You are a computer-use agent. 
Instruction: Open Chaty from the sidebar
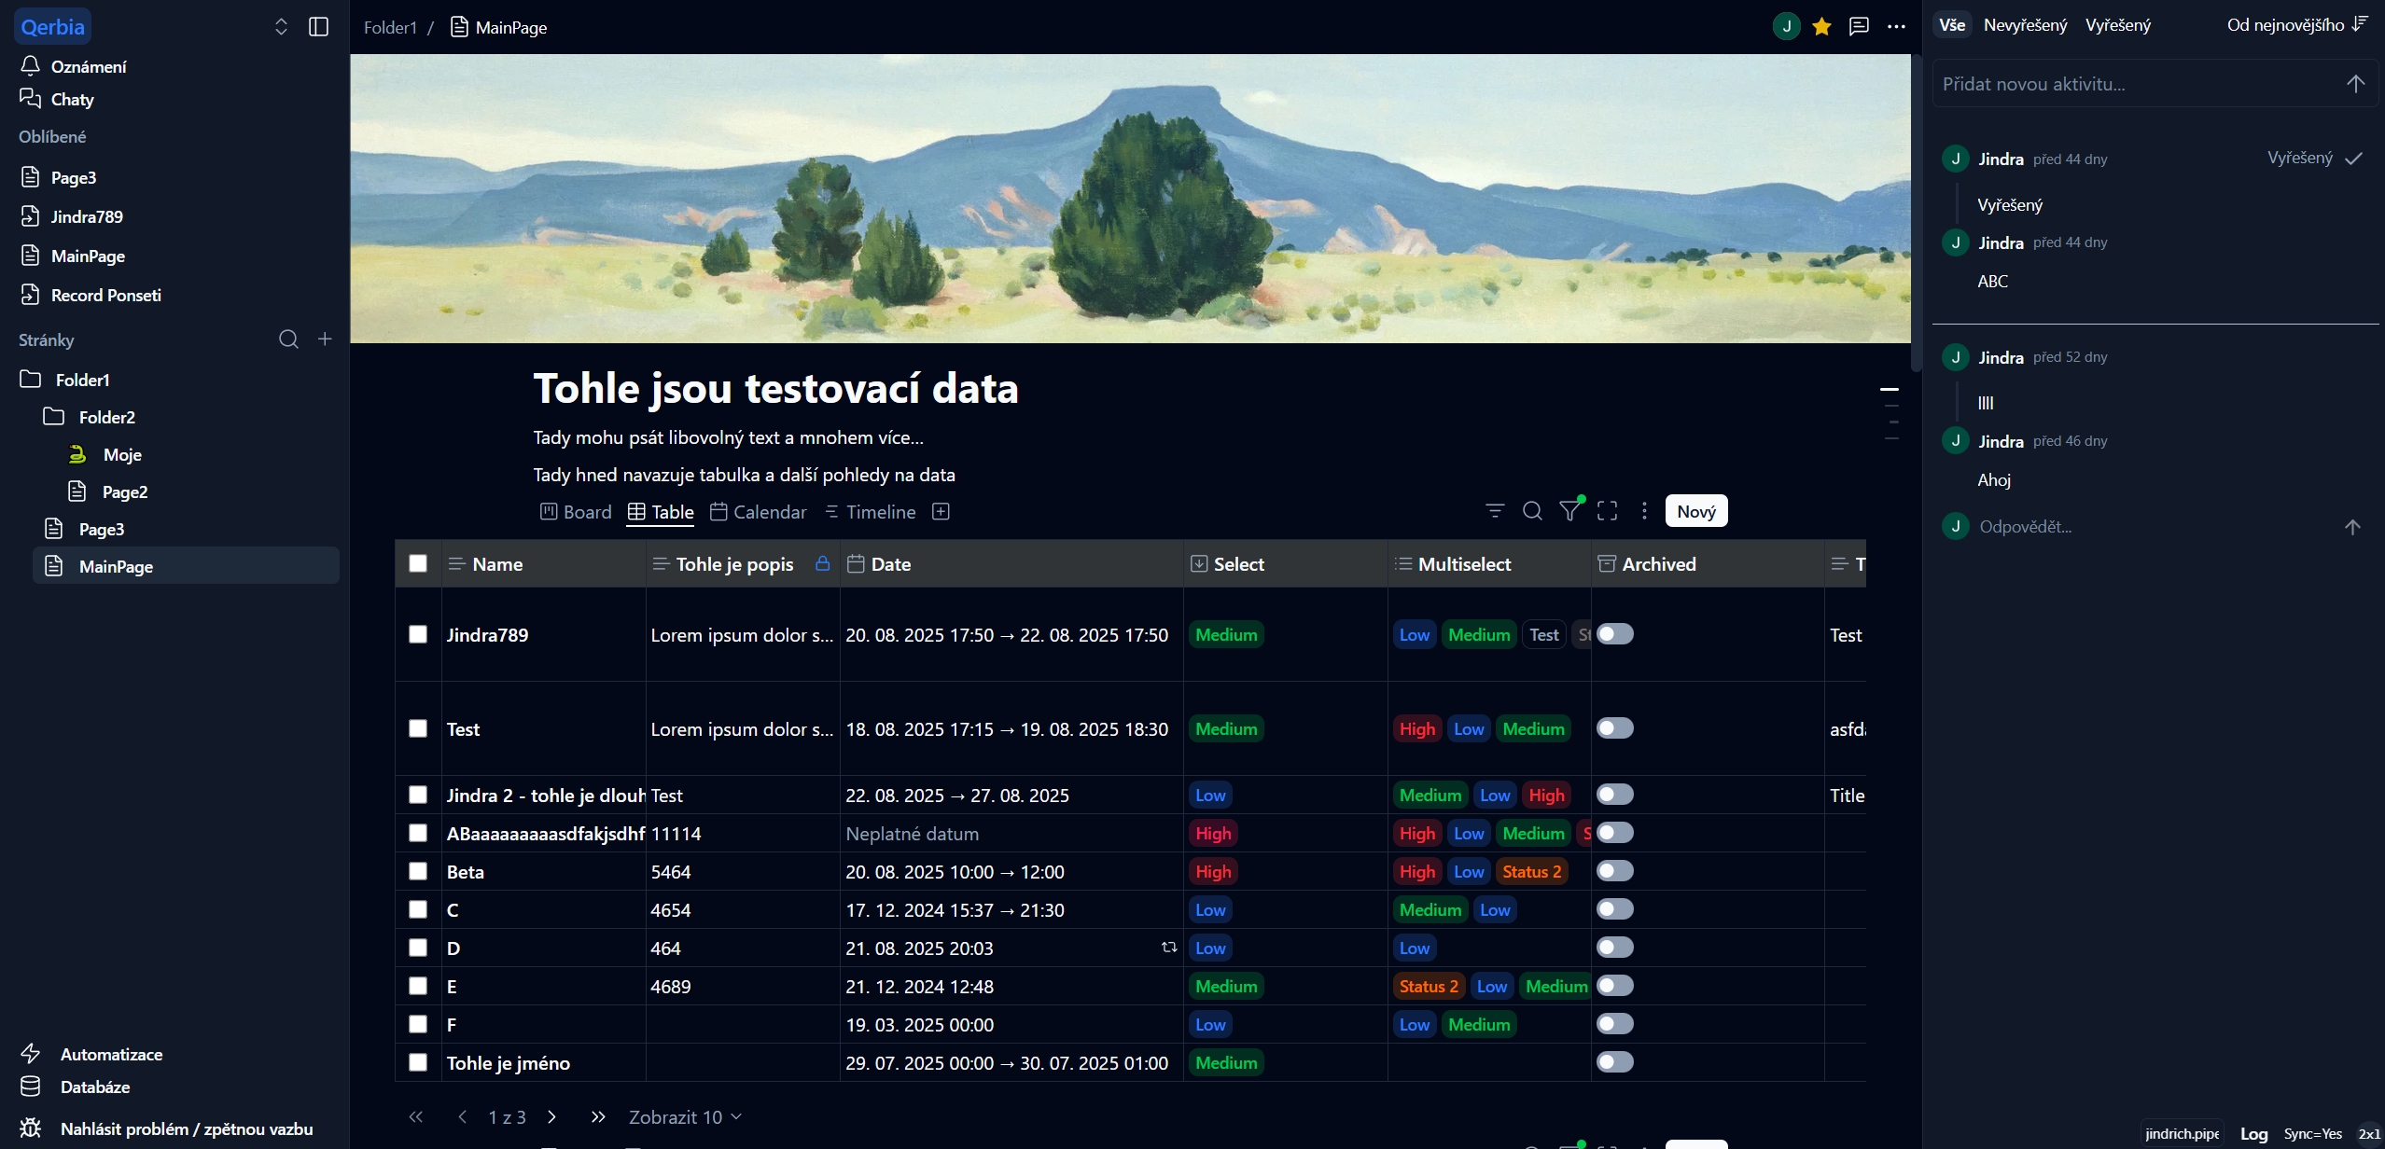72,99
